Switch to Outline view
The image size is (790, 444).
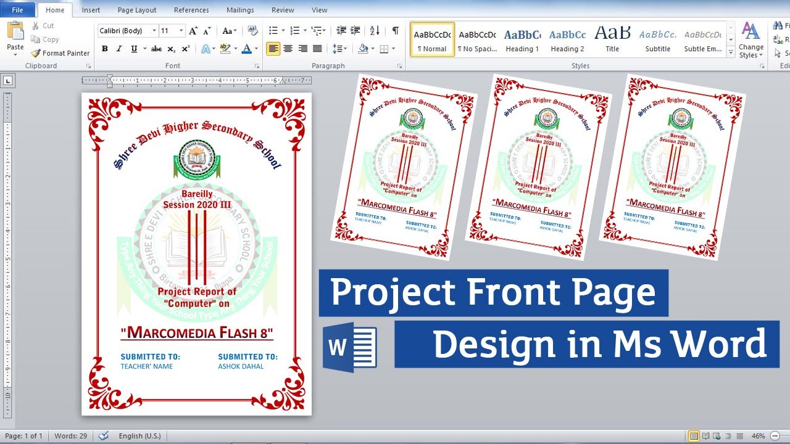point(728,436)
